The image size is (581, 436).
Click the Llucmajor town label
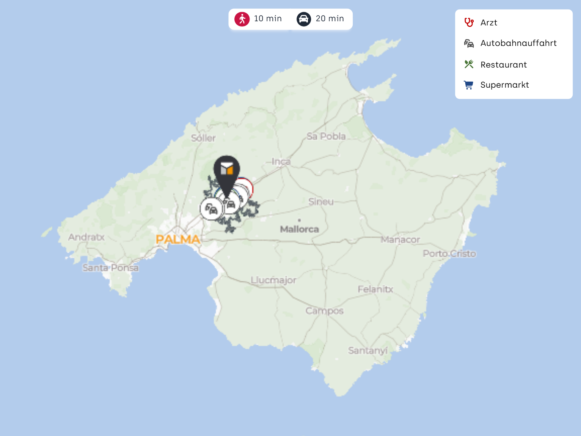point(273,280)
